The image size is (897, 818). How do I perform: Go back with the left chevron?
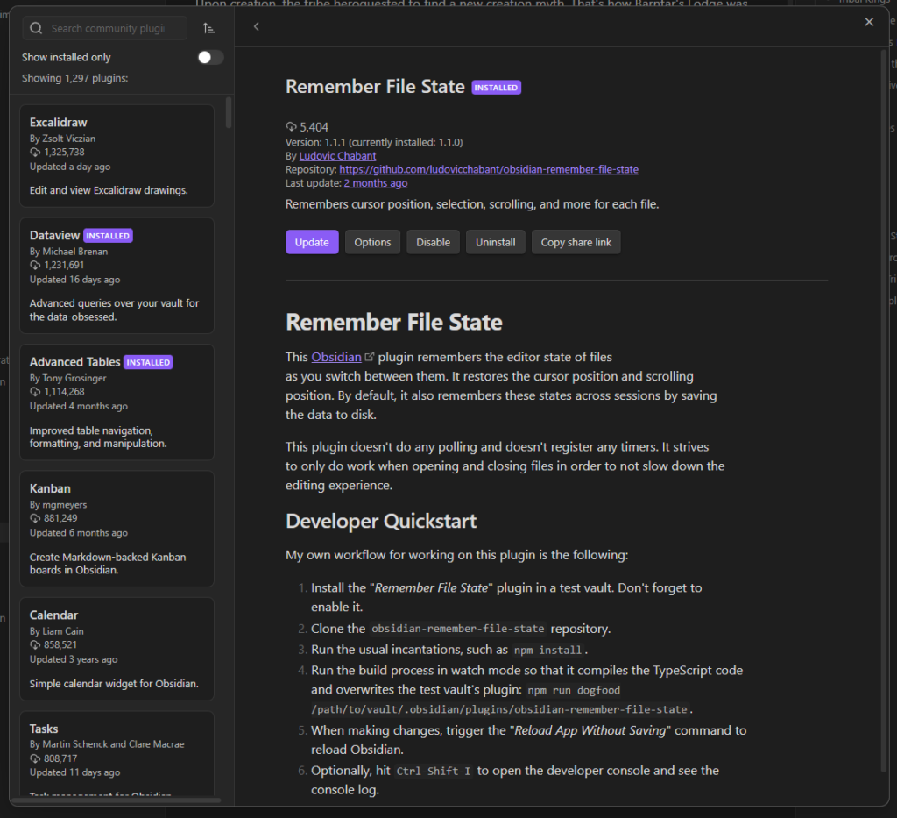tap(257, 26)
